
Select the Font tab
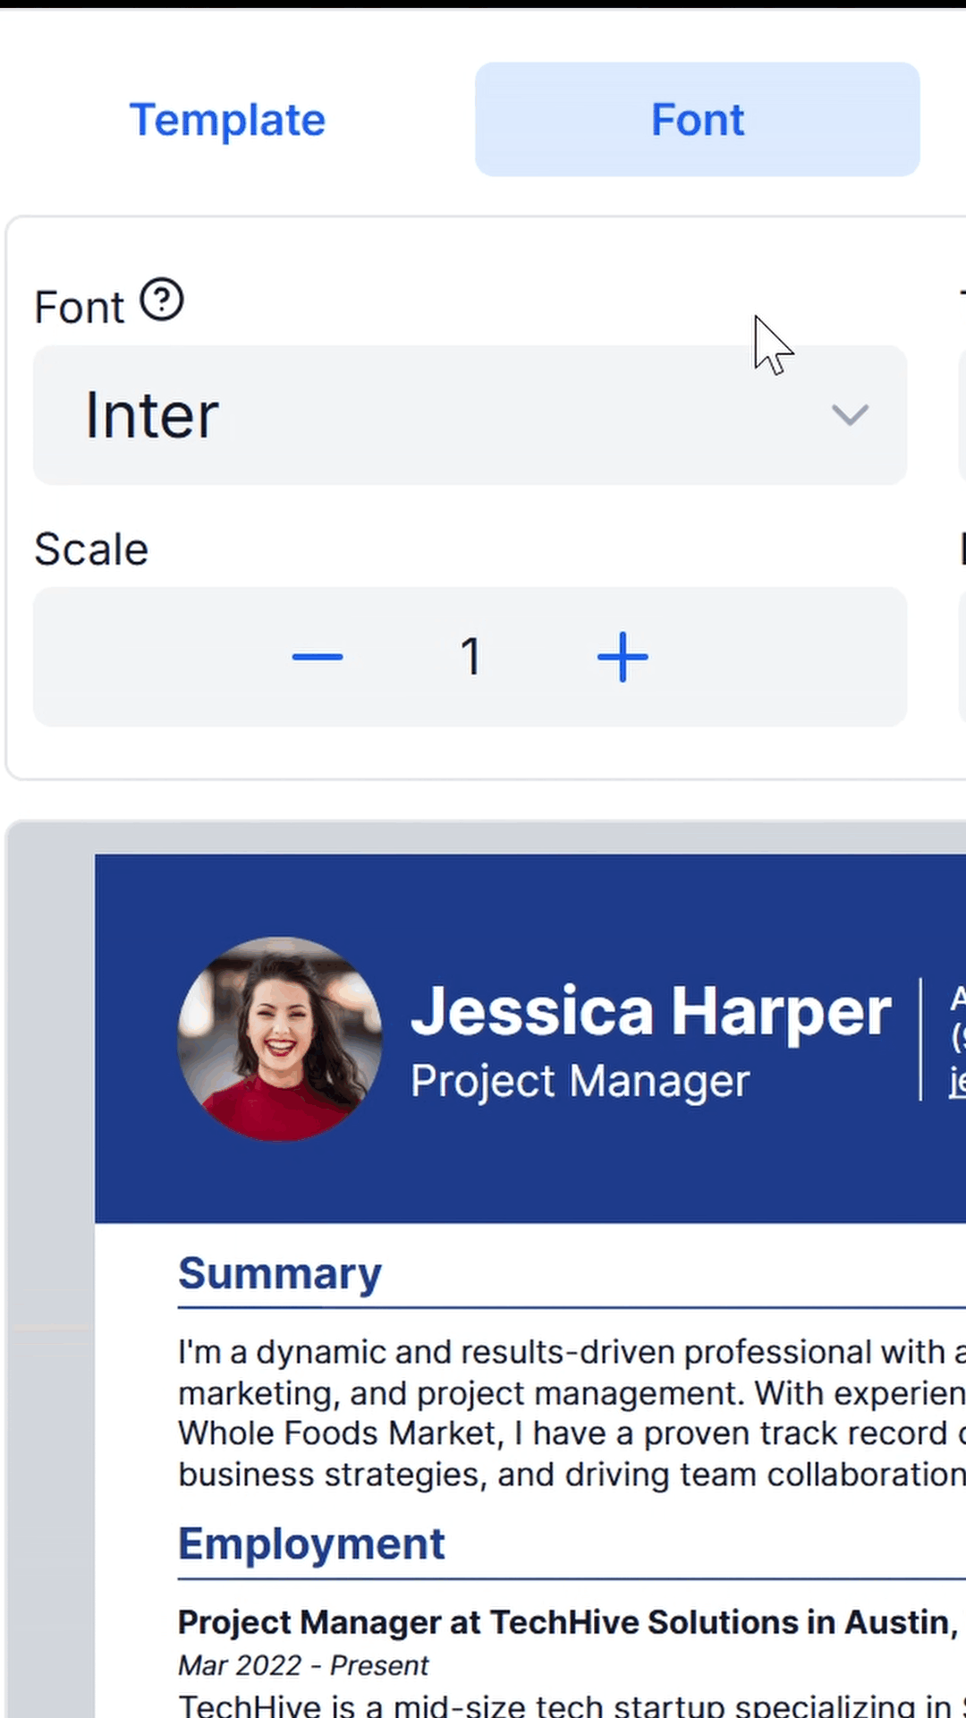pos(697,120)
